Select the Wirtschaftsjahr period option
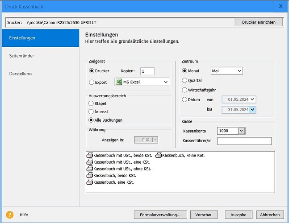Image resolution: width=289 pixels, height=223 pixels. 184,90
